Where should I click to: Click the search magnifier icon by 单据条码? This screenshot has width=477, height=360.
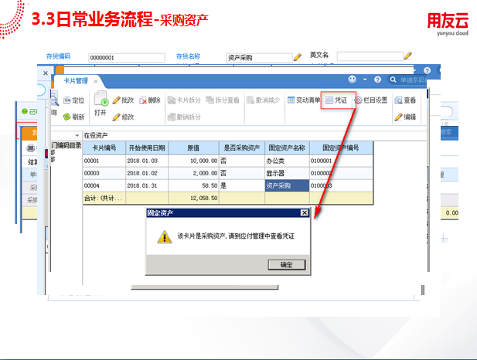click(394, 80)
